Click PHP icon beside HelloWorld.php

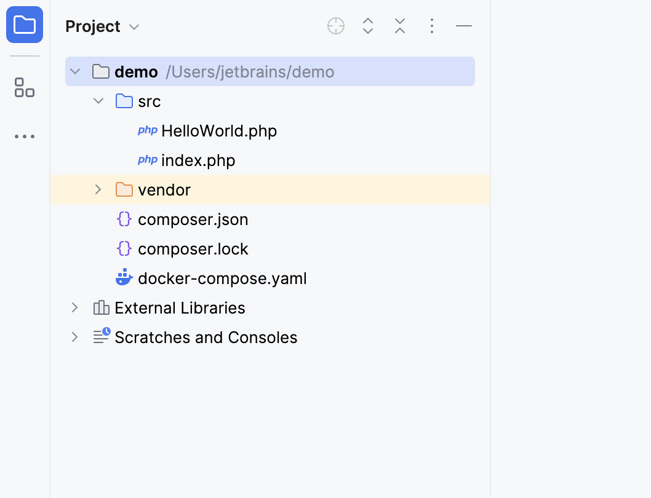tap(148, 131)
